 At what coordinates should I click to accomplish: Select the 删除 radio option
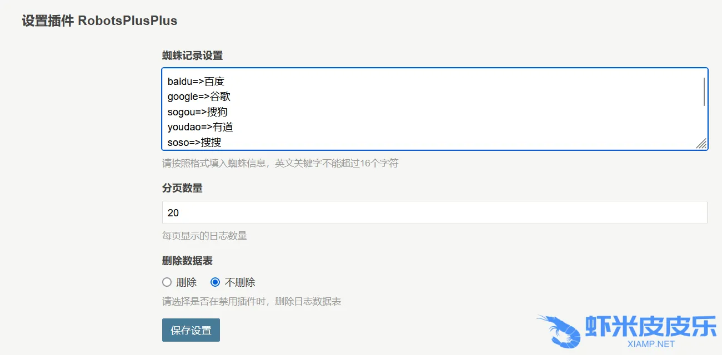point(167,282)
